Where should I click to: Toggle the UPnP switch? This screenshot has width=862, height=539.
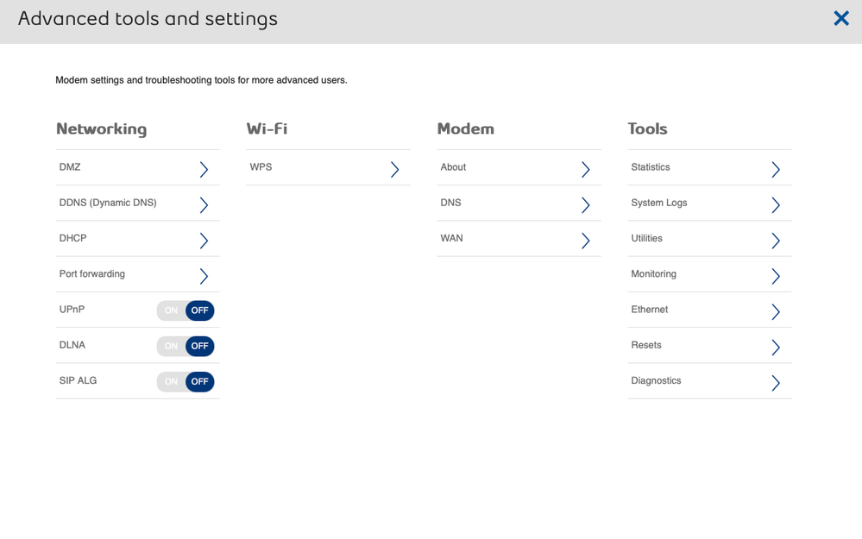pos(185,310)
